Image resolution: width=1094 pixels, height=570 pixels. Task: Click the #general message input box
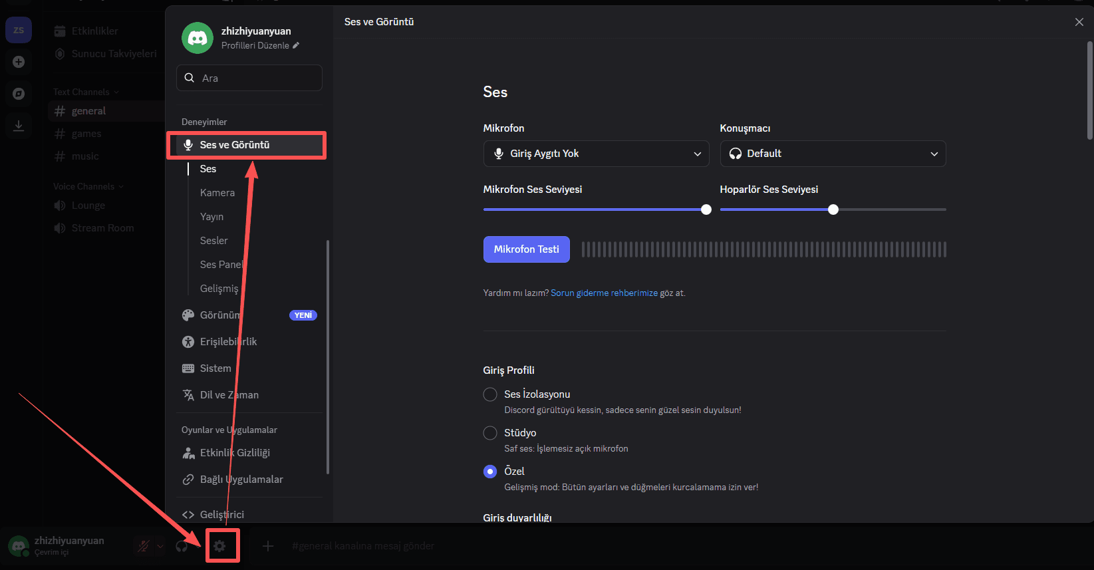(x=363, y=546)
